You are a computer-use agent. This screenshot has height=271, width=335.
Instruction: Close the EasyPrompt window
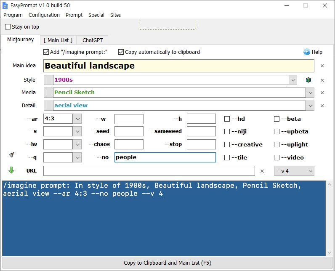[325, 5]
